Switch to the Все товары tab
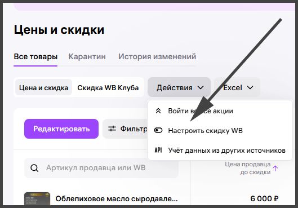298x208 pixels. (x=35, y=57)
